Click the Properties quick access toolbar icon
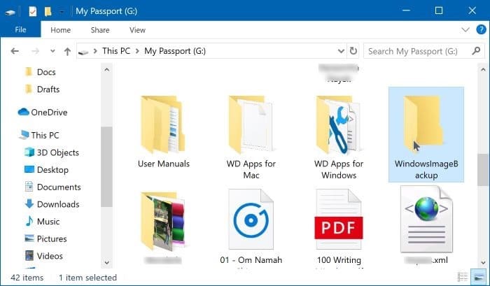Screen dimensions: 490x286 (32, 12)
